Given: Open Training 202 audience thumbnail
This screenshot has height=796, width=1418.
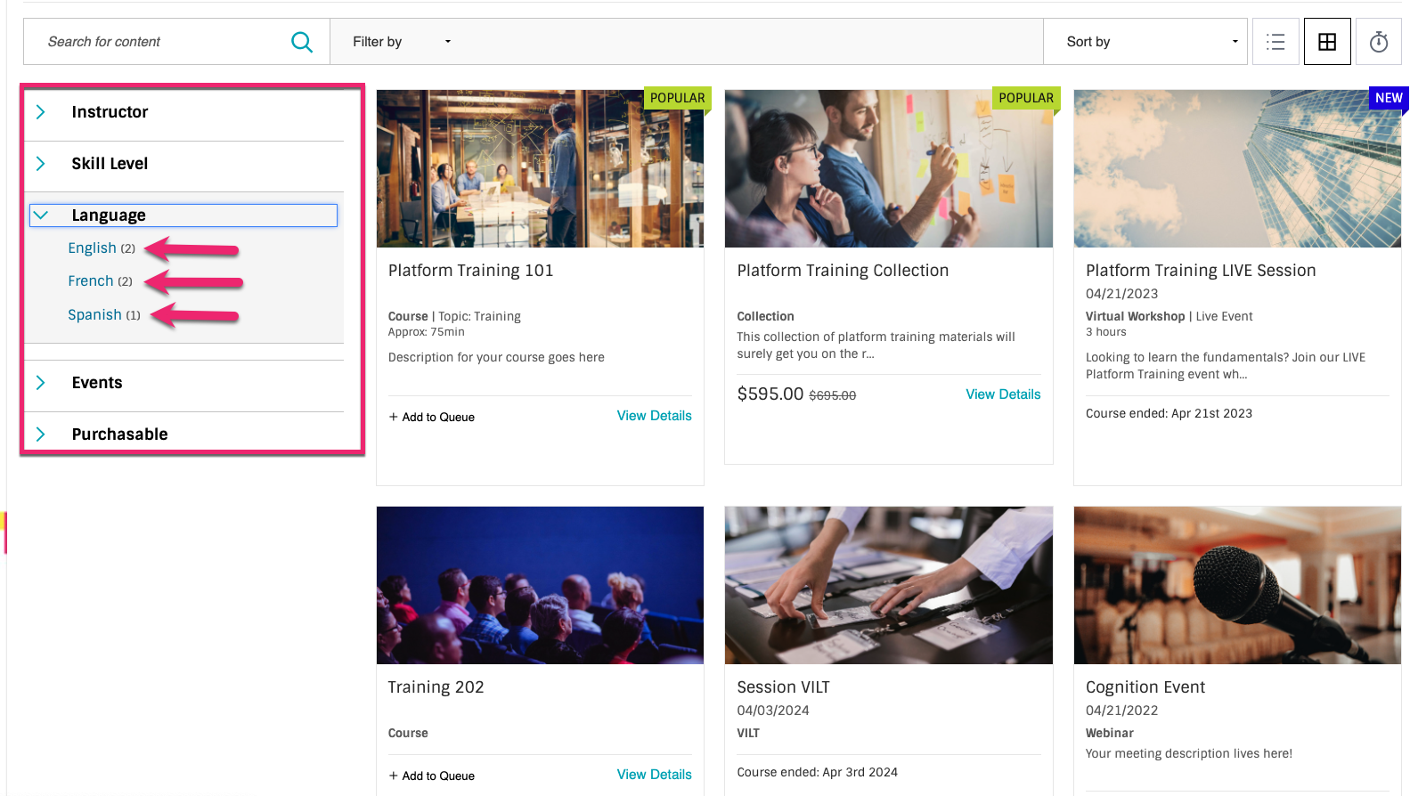Looking at the screenshot, I should coord(540,586).
